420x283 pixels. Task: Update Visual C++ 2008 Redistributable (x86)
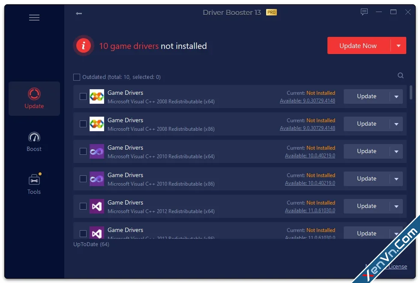[x=366, y=124]
